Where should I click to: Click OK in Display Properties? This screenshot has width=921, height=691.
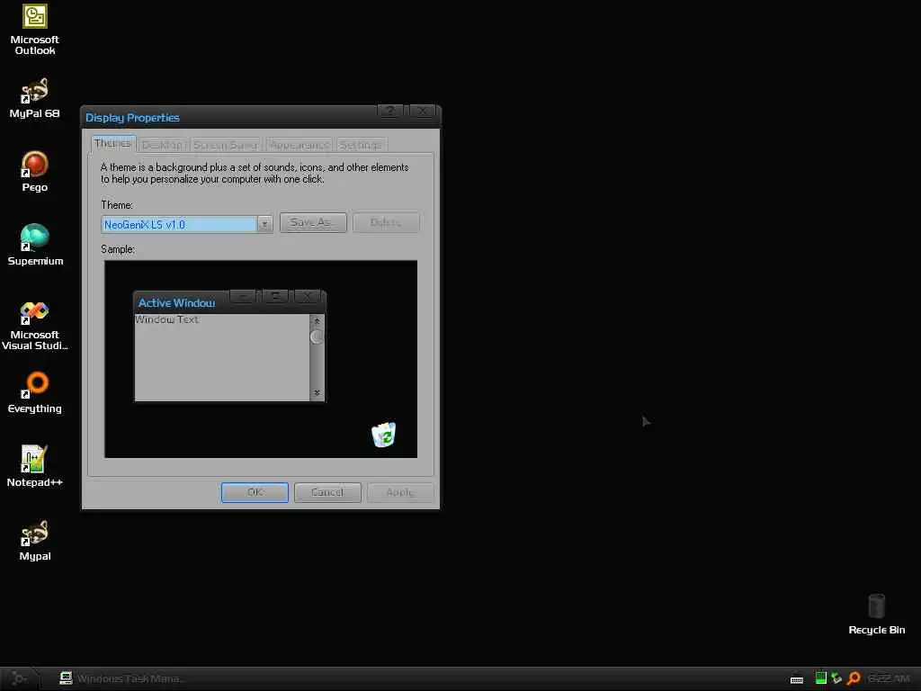pyautogui.click(x=255, y=492)
